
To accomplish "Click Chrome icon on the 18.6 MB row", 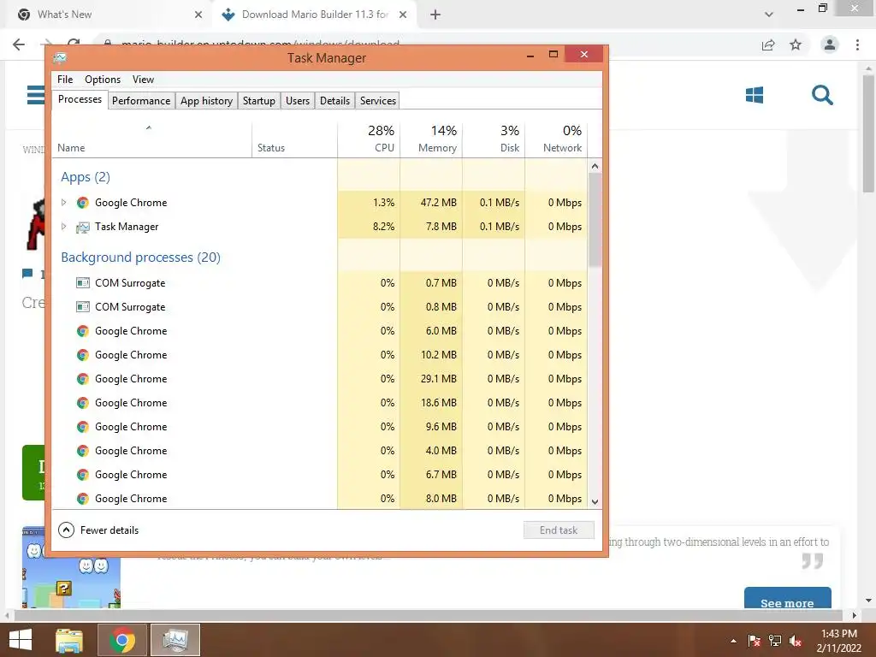I will click(83, 403).
